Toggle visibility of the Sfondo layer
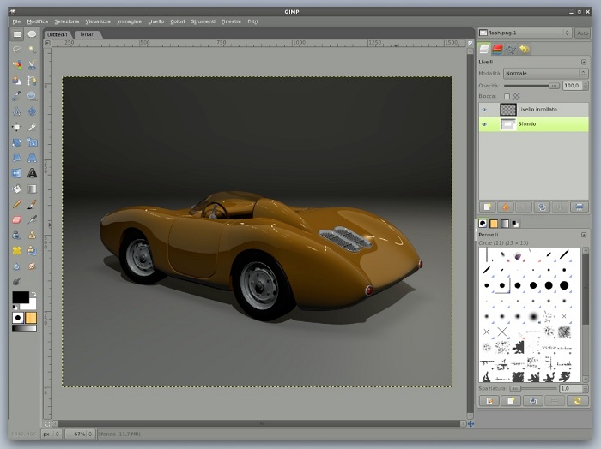This screenshot has width=601, height=449. pyautogui.click(x=483, y=124)
